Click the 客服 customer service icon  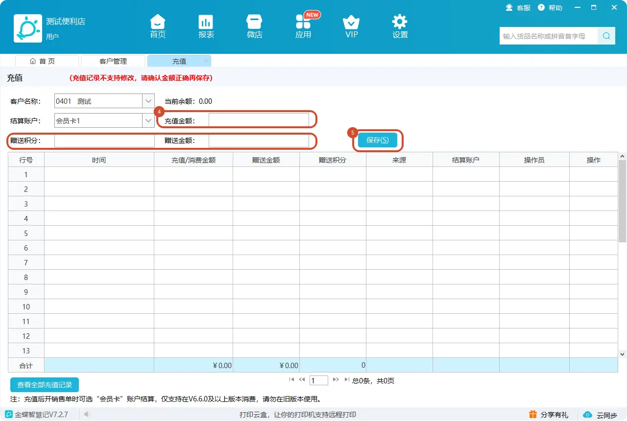(x=509, y=7)
